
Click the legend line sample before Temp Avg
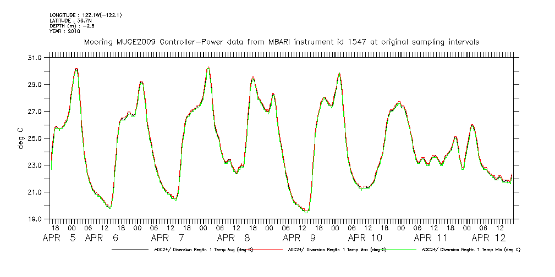(x=132, y=250)
